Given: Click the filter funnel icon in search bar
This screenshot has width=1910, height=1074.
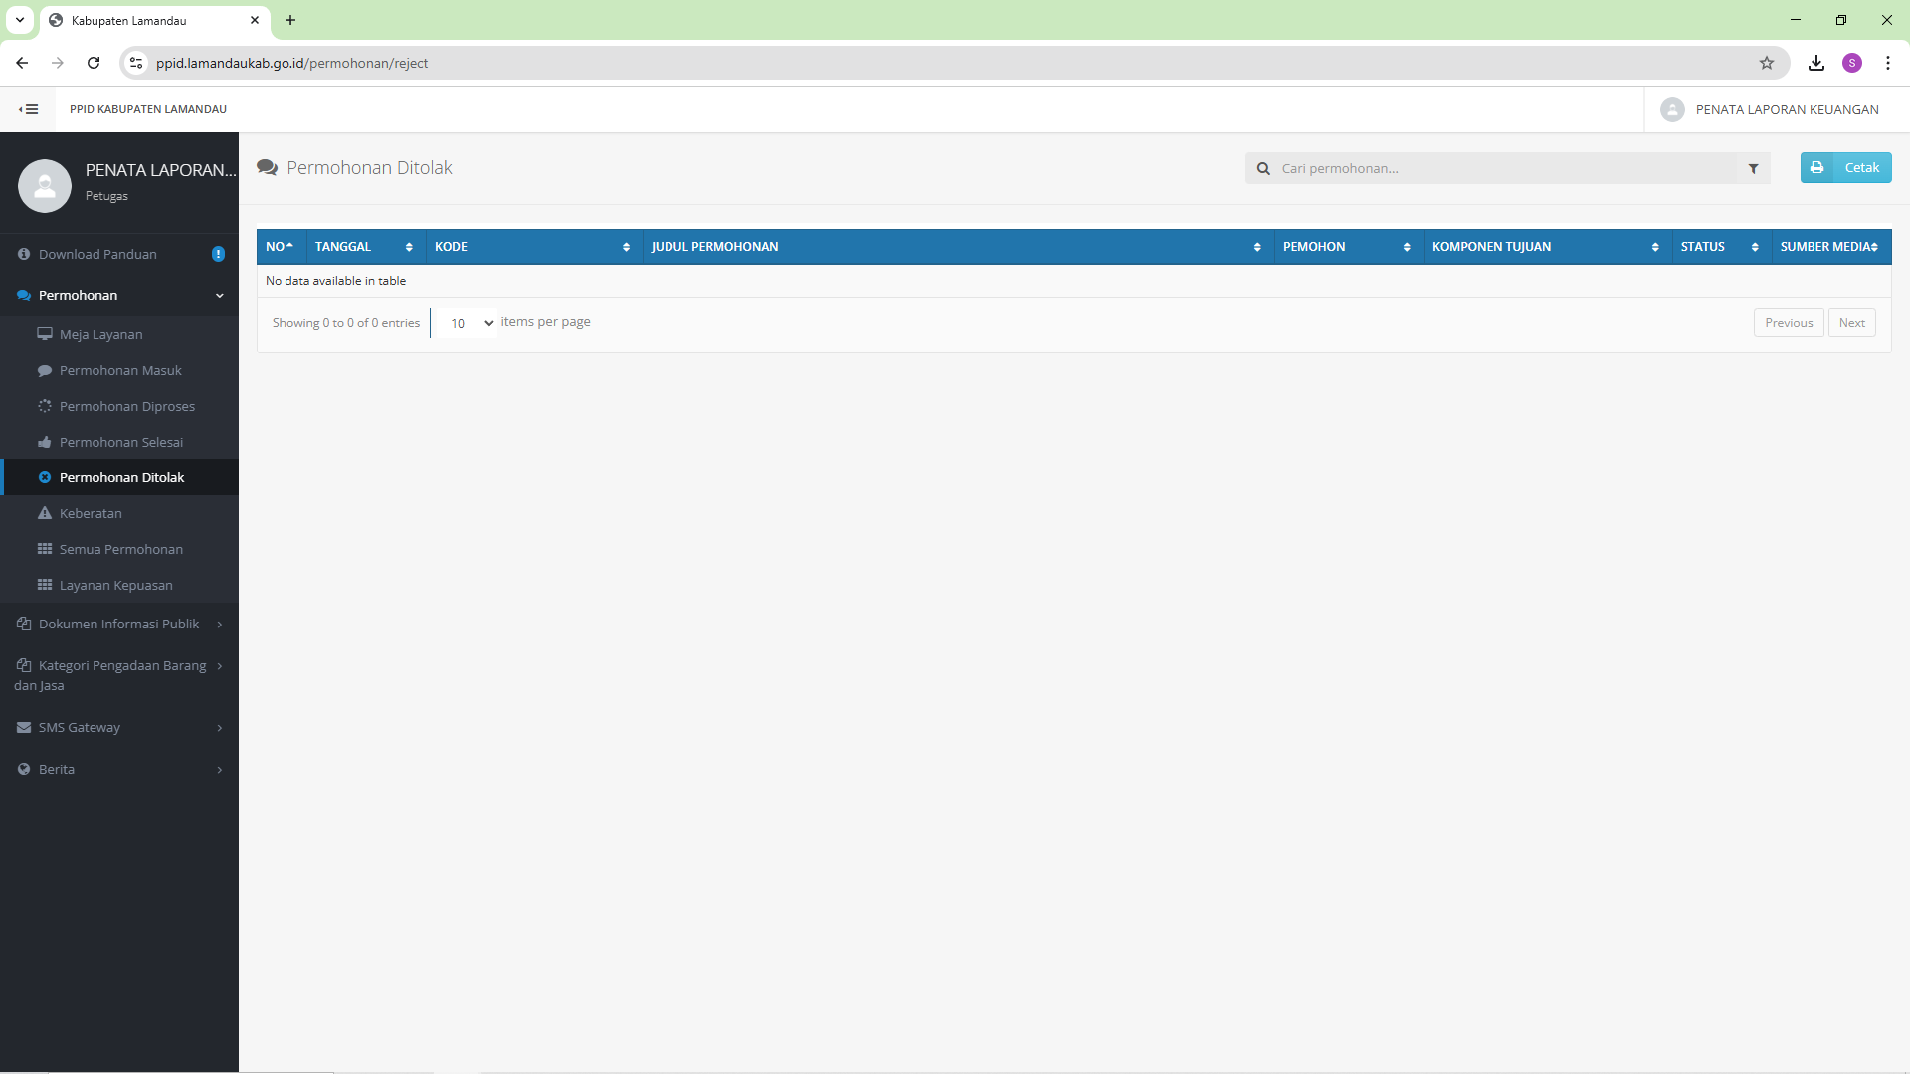Looking at the screenshot, I should pyautogui.click(x=1754, y=169).
